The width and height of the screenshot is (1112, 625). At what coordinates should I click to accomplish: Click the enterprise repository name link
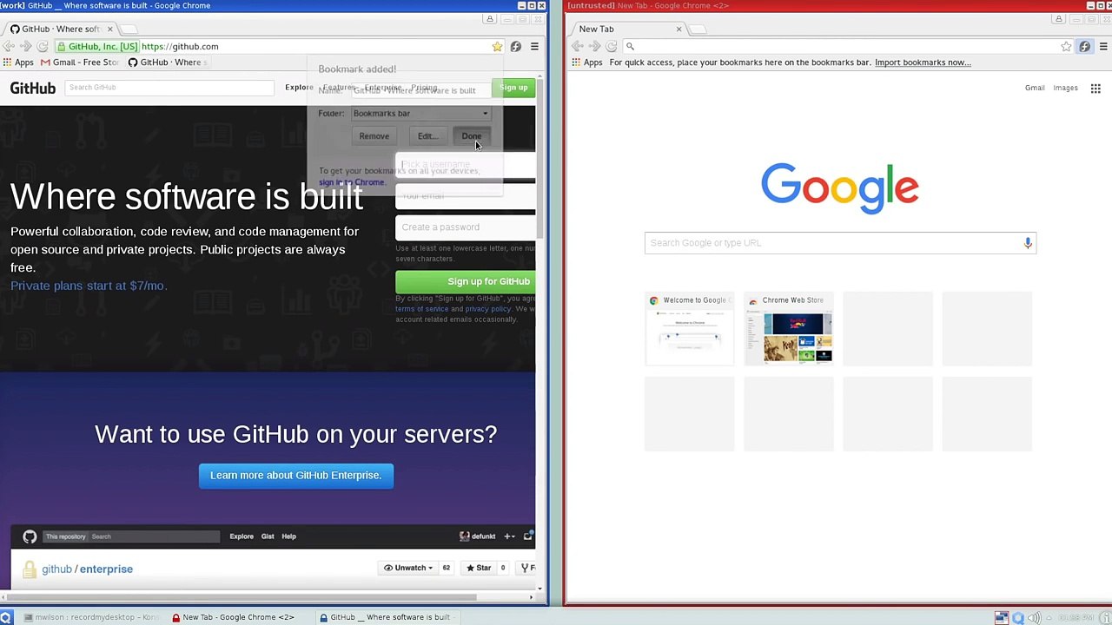[107, 569]
